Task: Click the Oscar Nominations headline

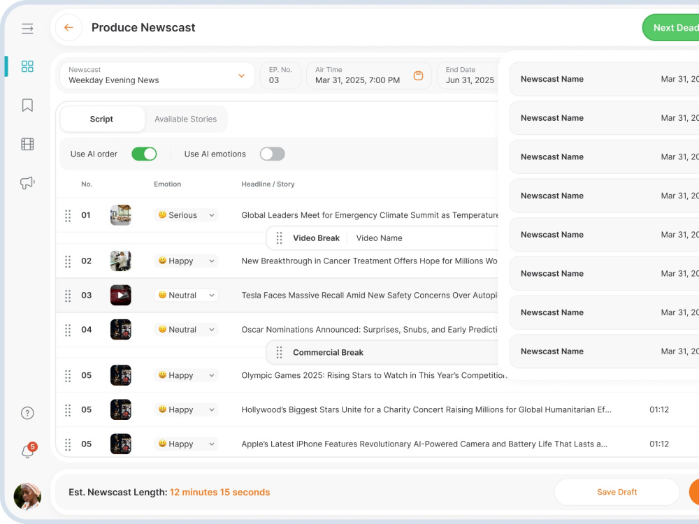Action: pos(369,330)
